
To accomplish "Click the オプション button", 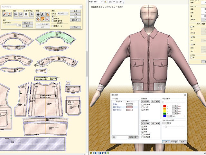I will click(75, 27).
